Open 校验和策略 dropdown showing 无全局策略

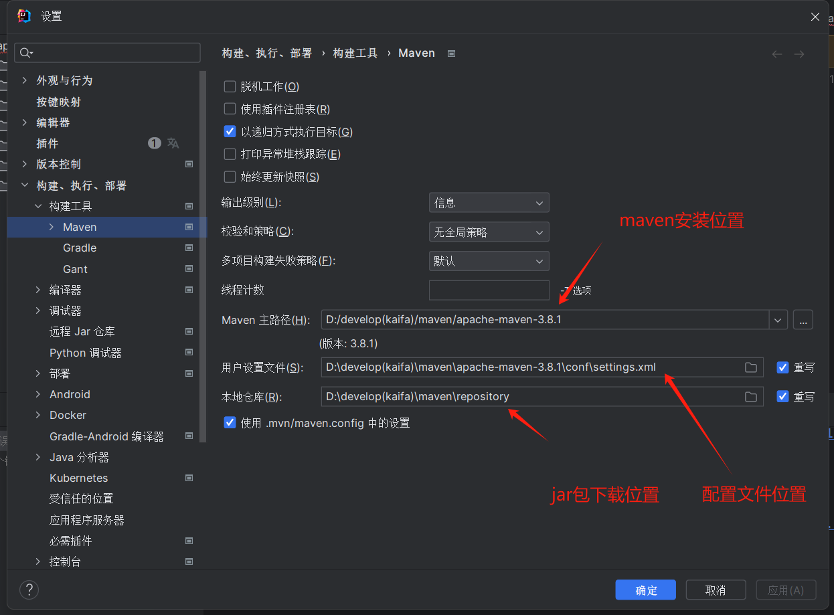pyautogui.click(x=489, y=232)
